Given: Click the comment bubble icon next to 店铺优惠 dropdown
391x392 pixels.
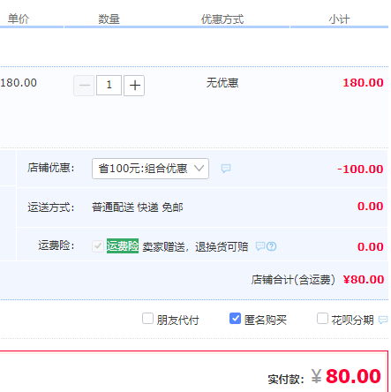Looking at the screenshot, I should [x=226, y=169].
